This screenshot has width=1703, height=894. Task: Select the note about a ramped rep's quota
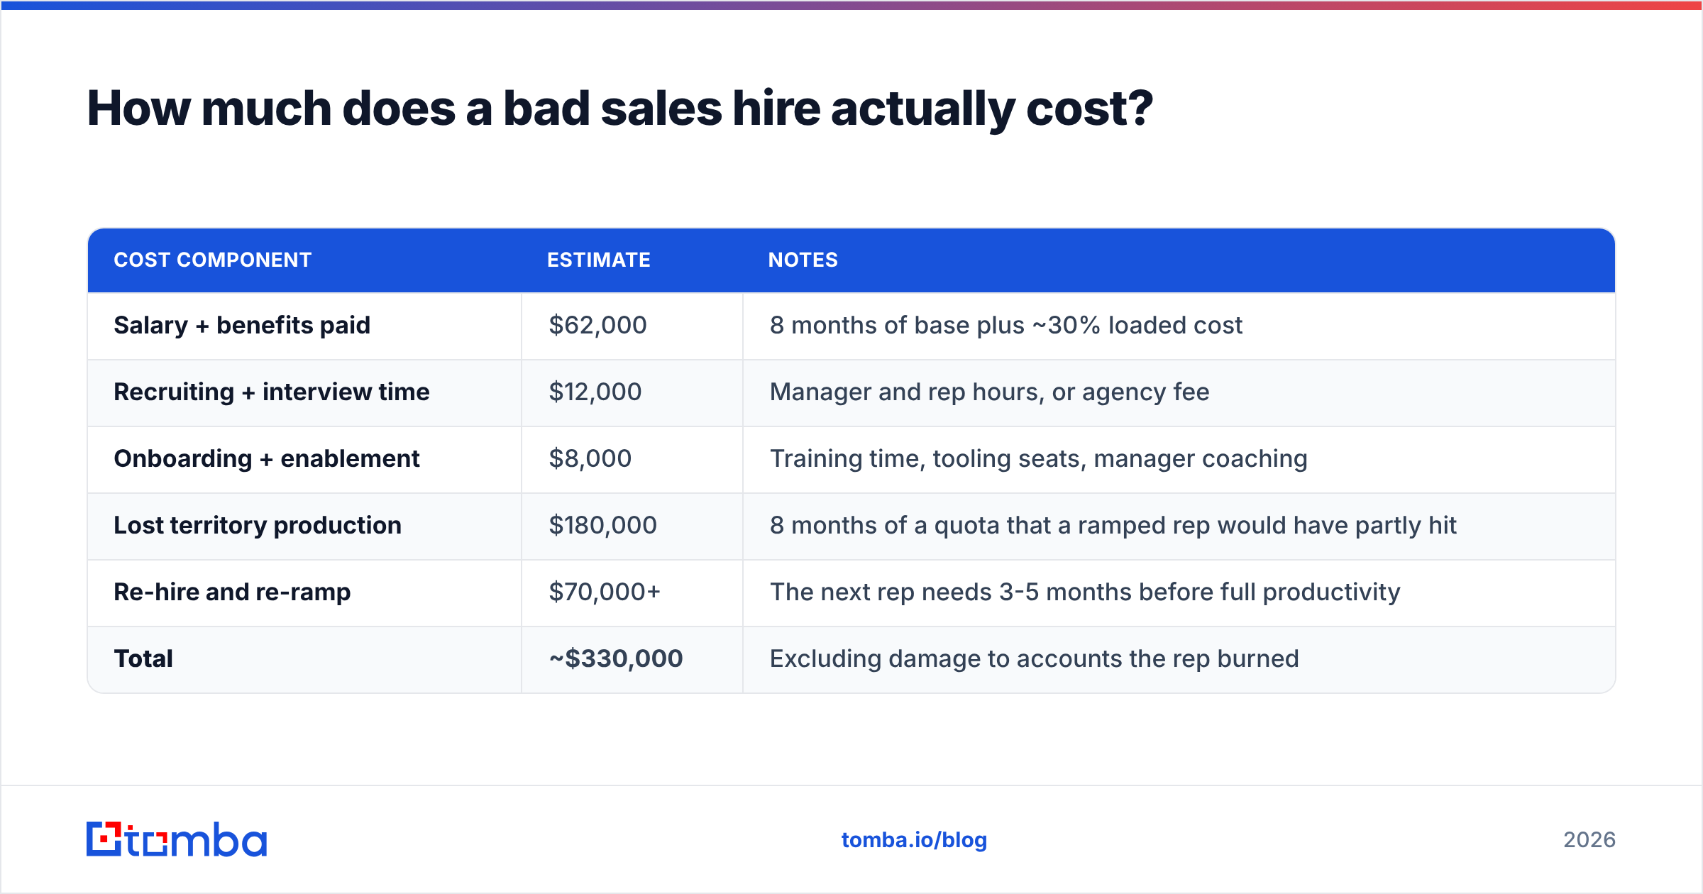1113,525
